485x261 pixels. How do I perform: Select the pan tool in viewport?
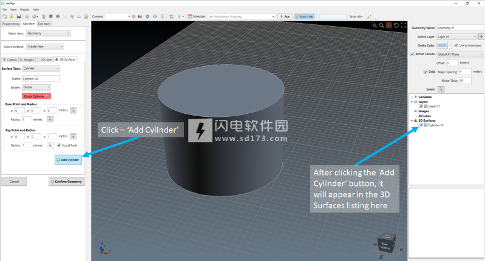pyautogui.click(x=389, y=25)
